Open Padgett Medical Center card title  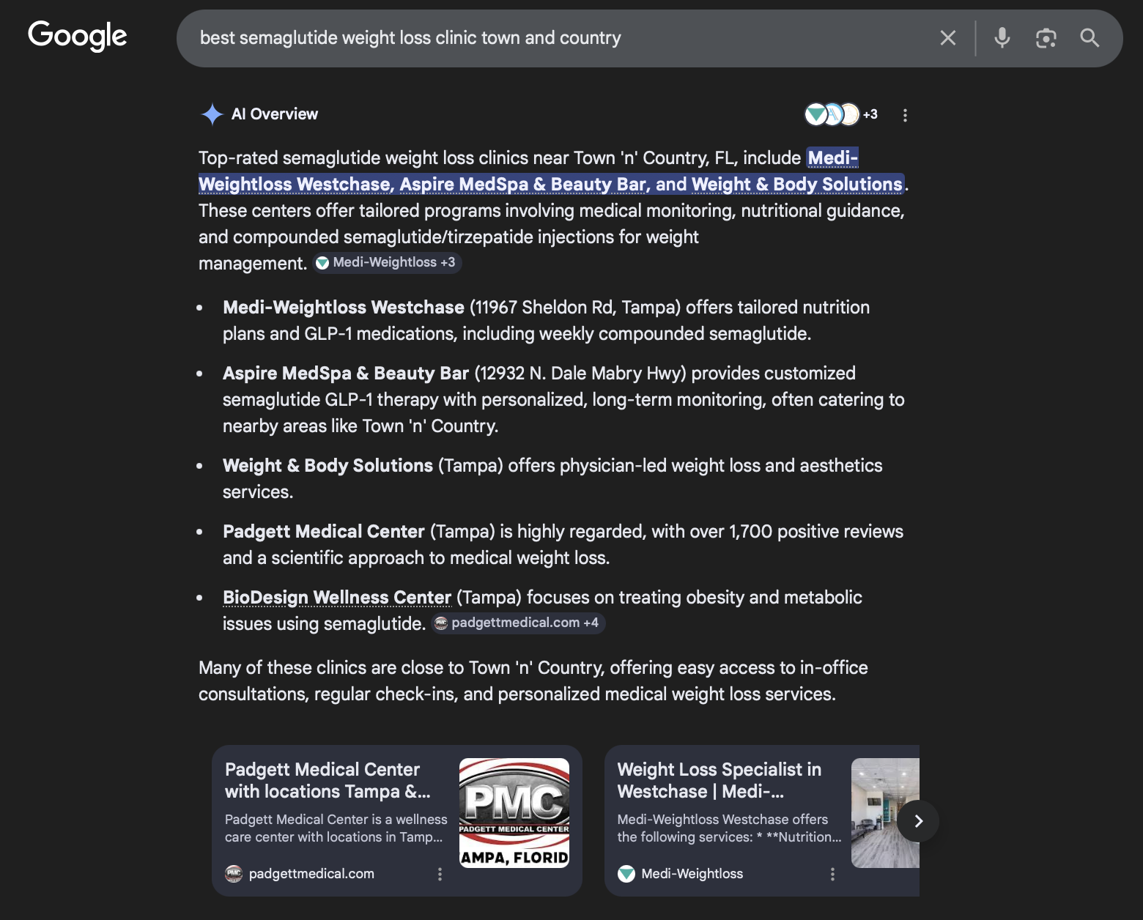point(328,780)
